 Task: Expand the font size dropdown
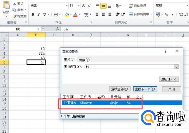click(x=79, y=6)
